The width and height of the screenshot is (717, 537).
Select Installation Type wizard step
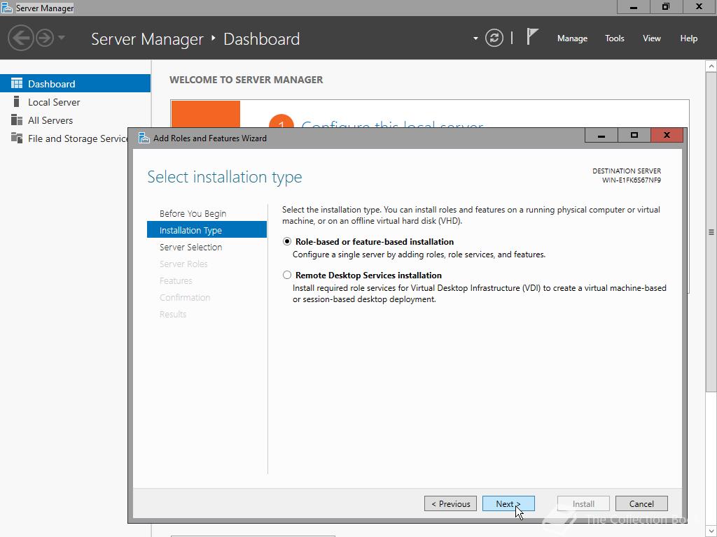pos(207,229)
